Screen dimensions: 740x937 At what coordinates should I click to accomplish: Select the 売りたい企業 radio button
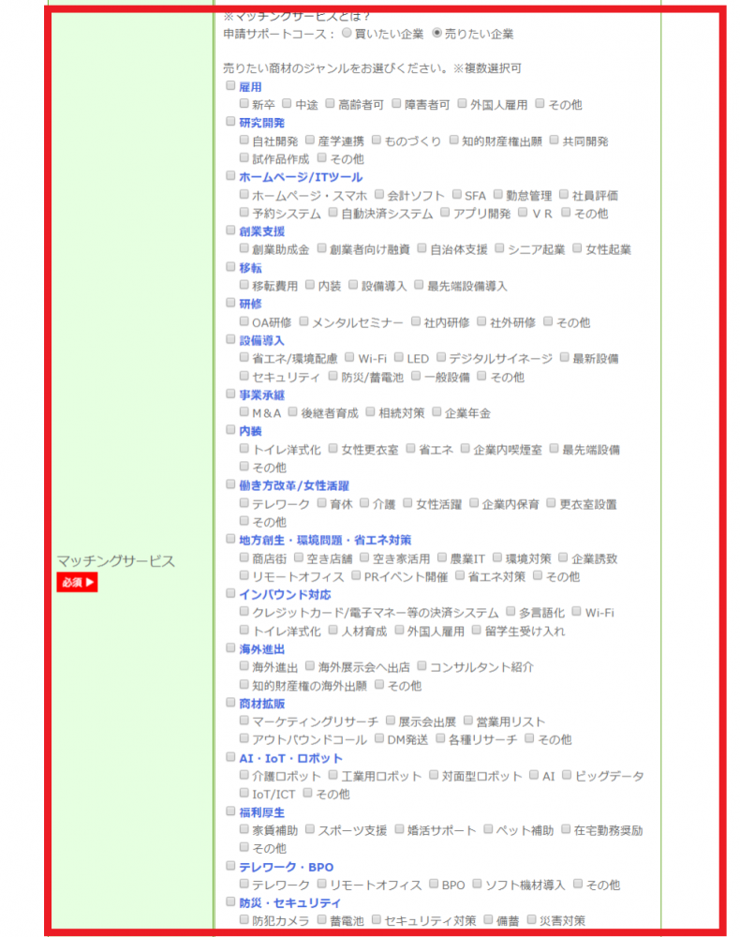point(437,34)
